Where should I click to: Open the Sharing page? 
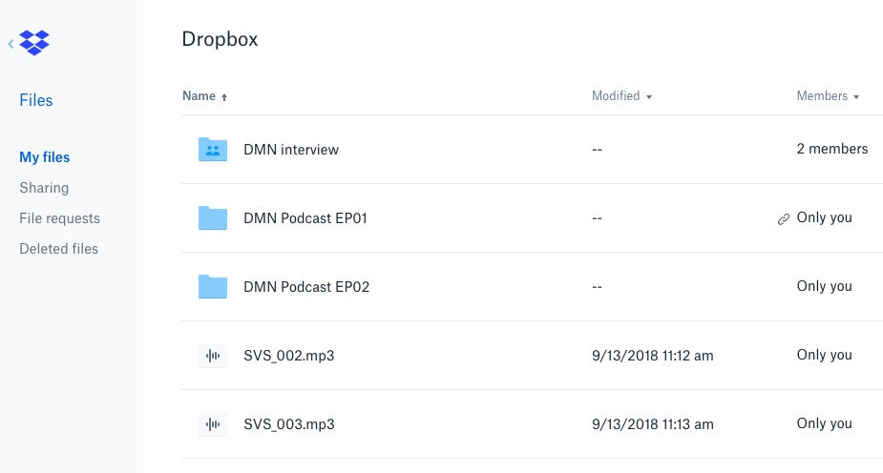(44, 188)
